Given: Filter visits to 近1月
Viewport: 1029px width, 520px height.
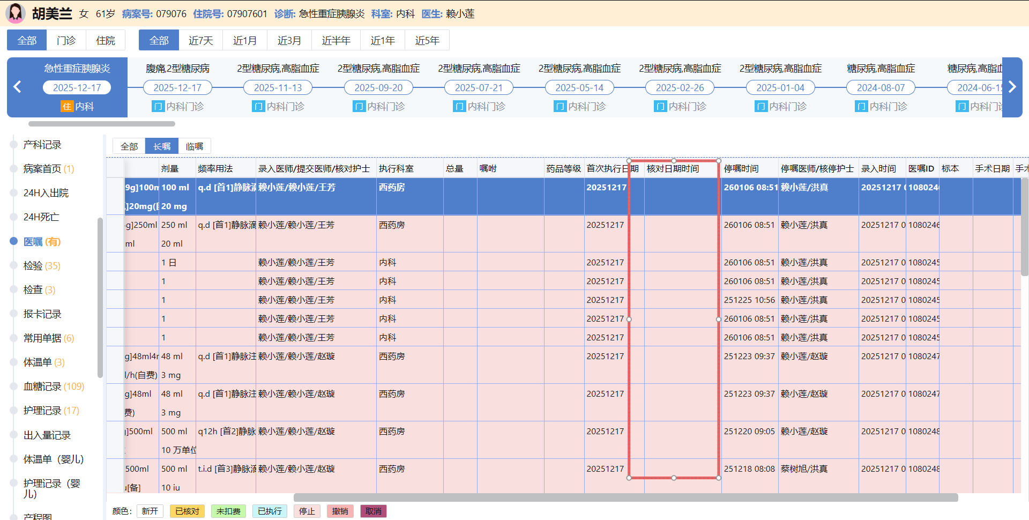Looking at the screenshot, I should (245, 40).
